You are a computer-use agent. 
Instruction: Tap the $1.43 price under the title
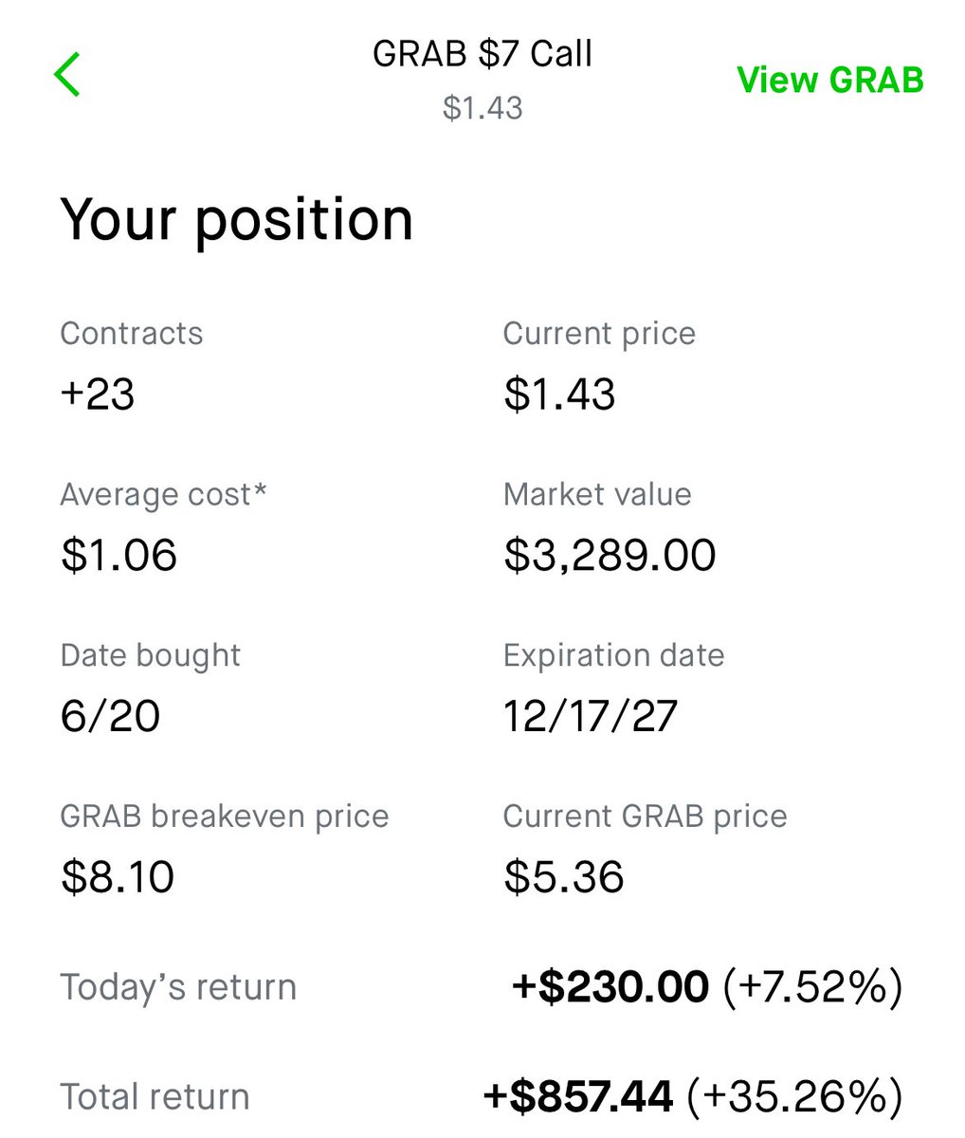pyautogui.click(x=482, y=107)
